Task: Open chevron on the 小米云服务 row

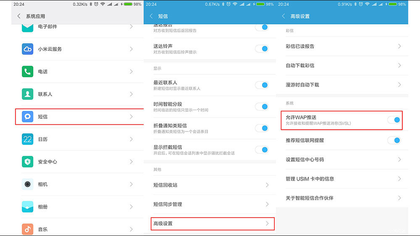Action: (131, 49)
